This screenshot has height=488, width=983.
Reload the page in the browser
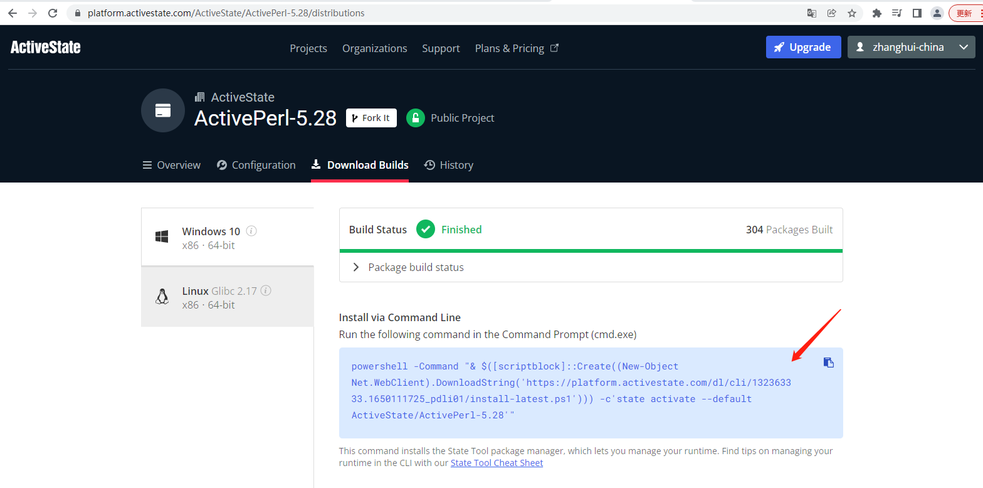pyautogui.click(x=53, y=13)
